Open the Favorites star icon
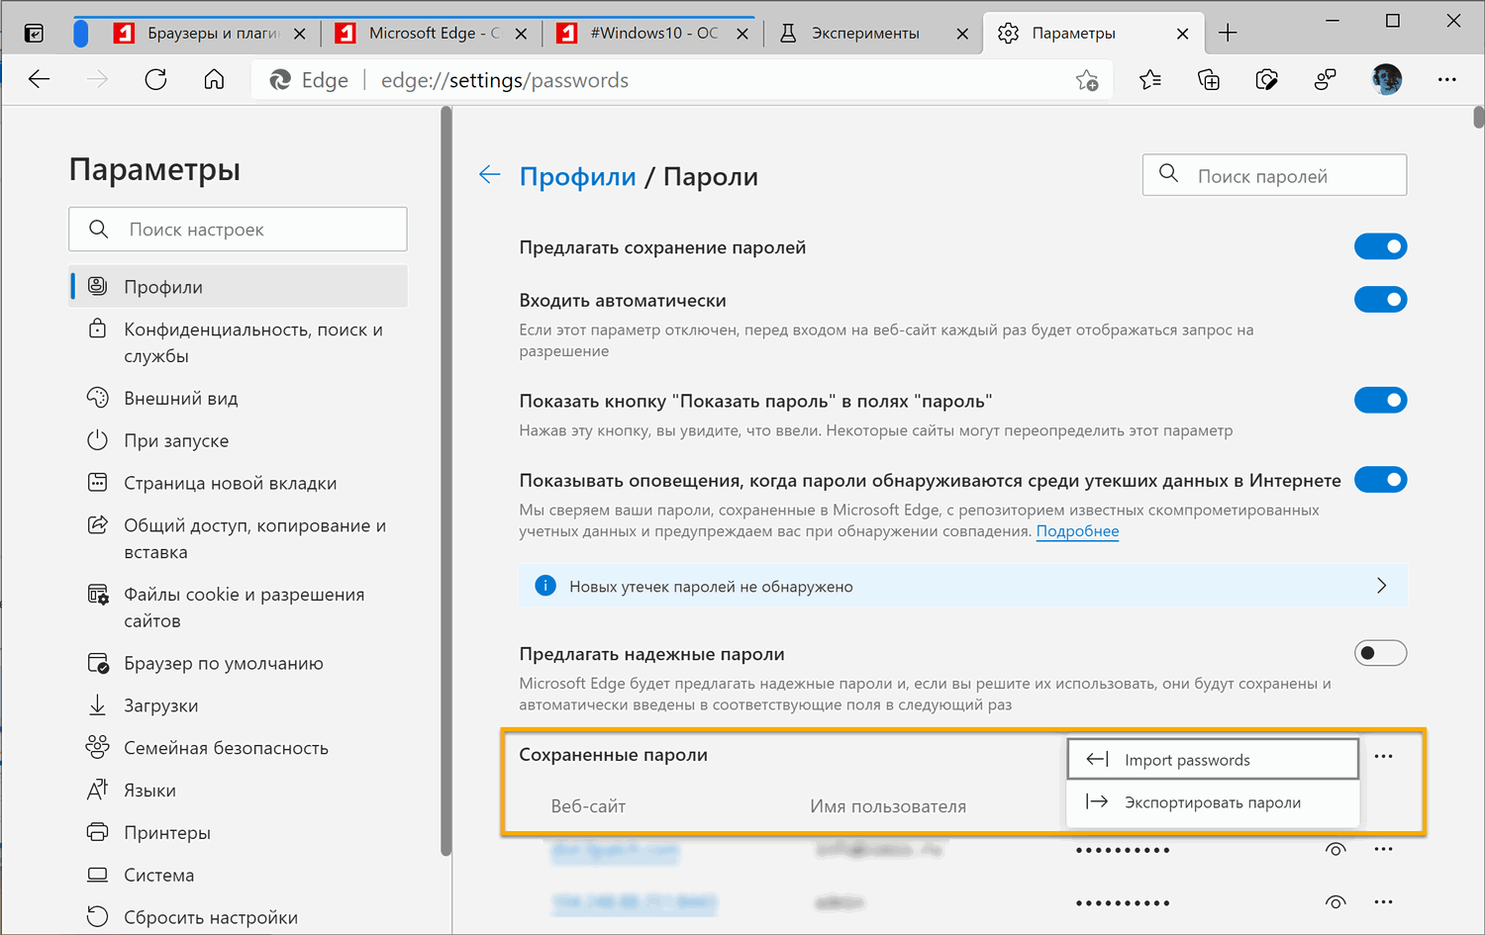 click(x=1149, y=80)
